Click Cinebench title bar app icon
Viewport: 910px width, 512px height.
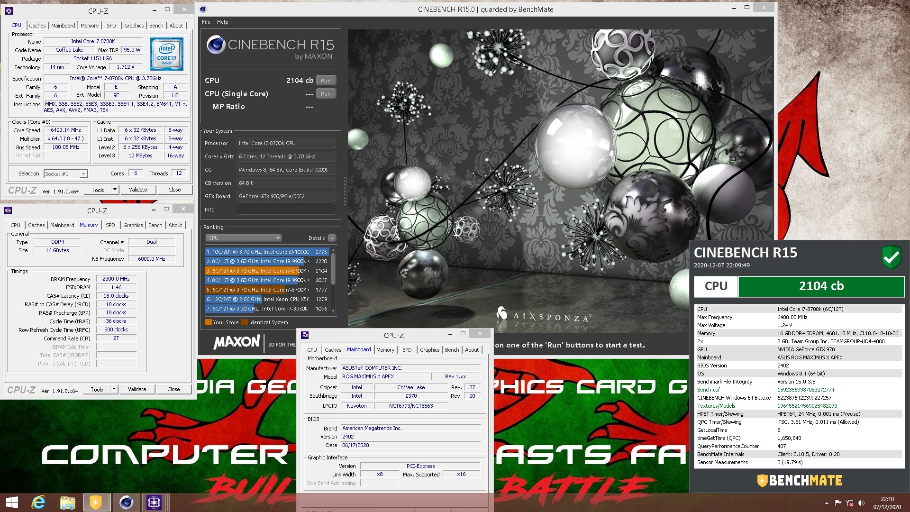click(203, 9)
